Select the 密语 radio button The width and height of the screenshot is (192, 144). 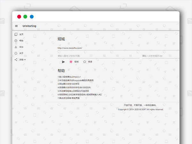tap(85, 62)
